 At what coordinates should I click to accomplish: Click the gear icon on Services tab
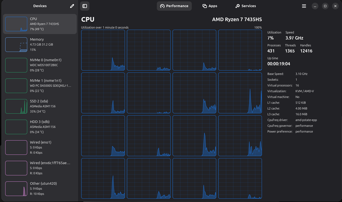tap(238, 6)
